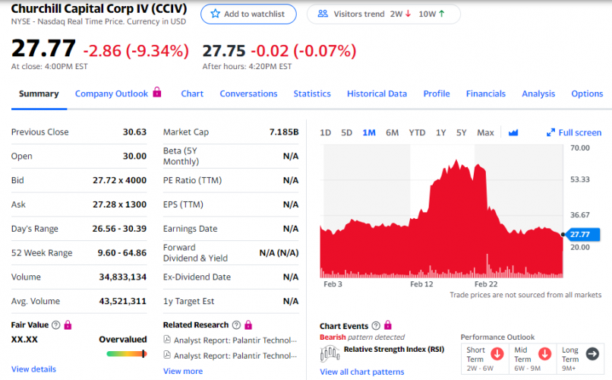Open the Summary tab
Screen dimensions: 612x380
[x=39, y=93]
